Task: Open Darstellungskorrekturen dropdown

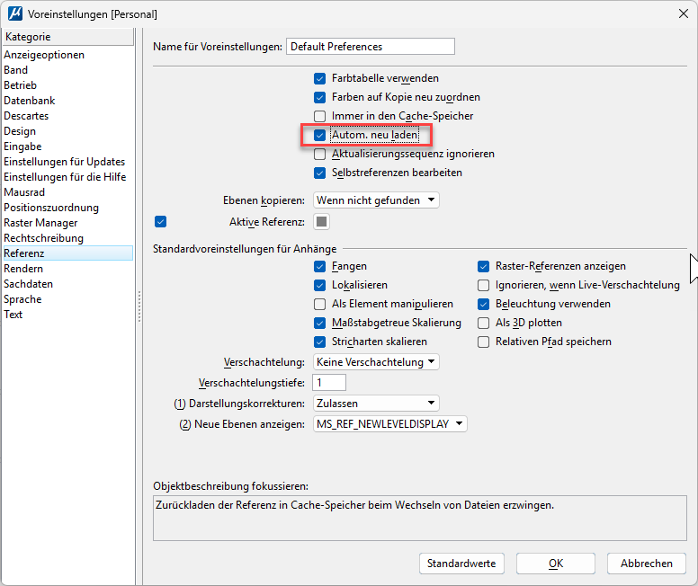Action: (376, 404)
